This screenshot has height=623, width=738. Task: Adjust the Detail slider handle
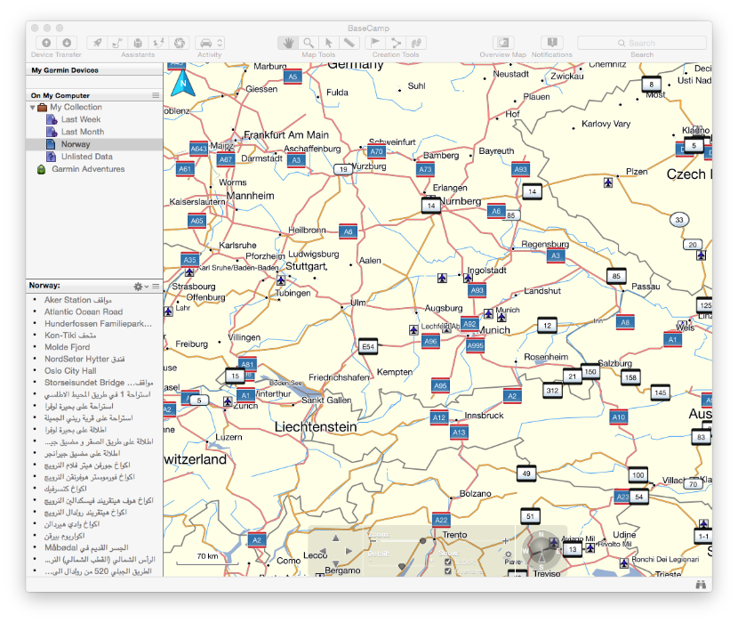click(x=402, y=566)
